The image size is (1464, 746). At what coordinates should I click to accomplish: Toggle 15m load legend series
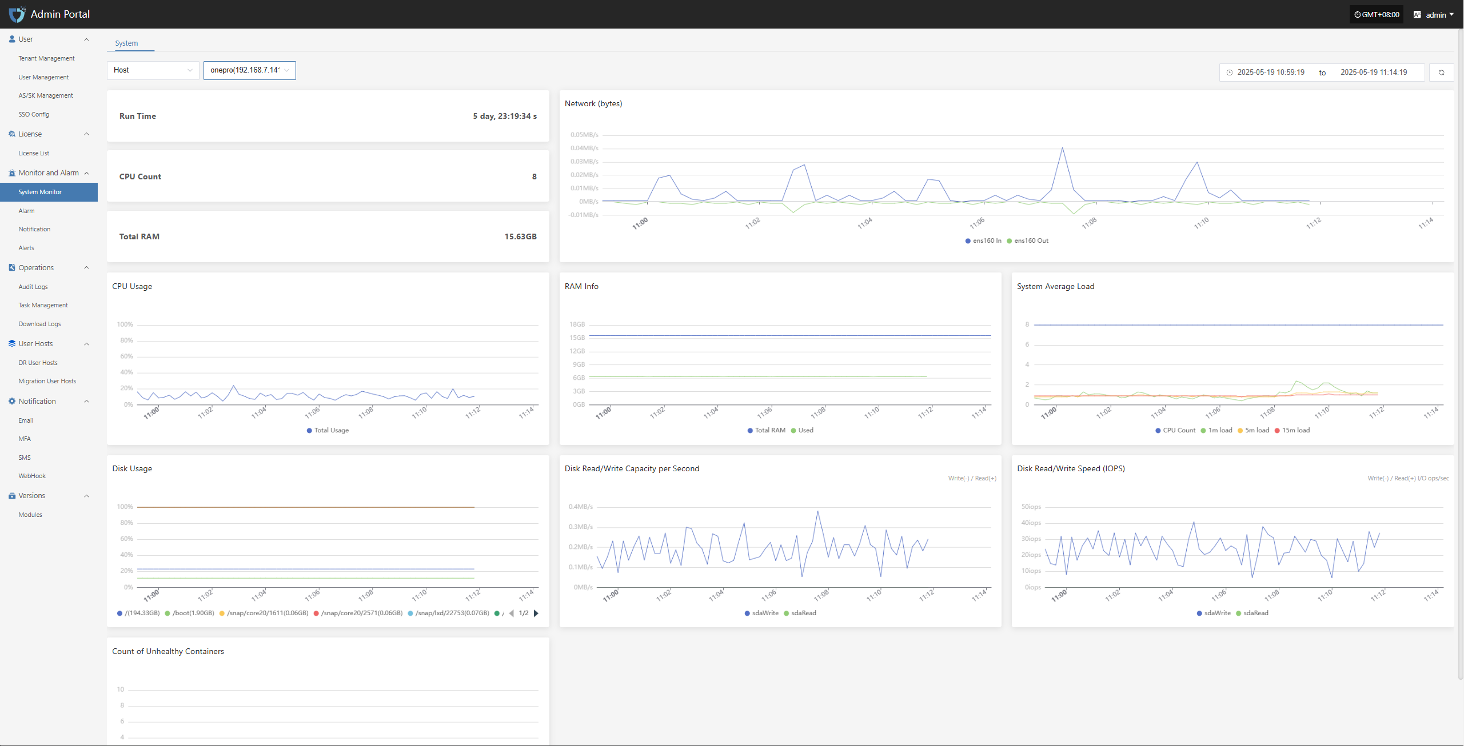pos(1292,430)
